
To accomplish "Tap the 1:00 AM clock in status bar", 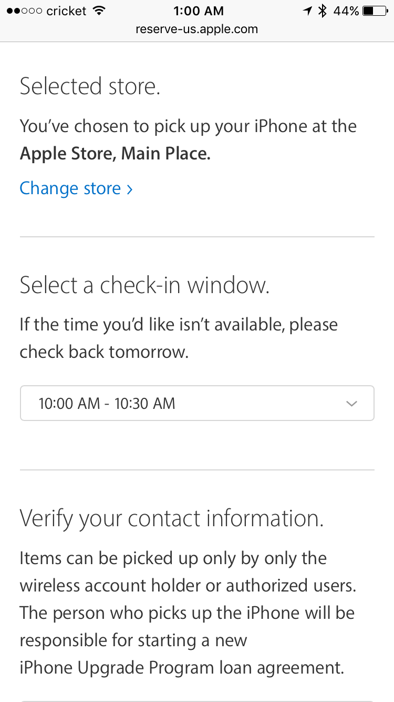I will [x=198, y=11].
